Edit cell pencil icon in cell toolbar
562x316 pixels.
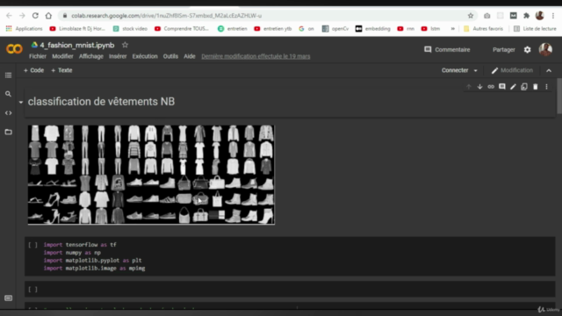click(513, 87)
